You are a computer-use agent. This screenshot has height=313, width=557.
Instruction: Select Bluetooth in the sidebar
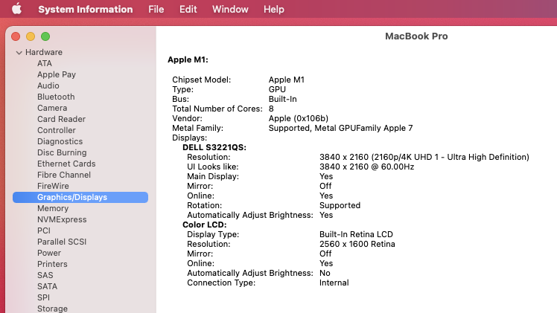click(56, 97)
